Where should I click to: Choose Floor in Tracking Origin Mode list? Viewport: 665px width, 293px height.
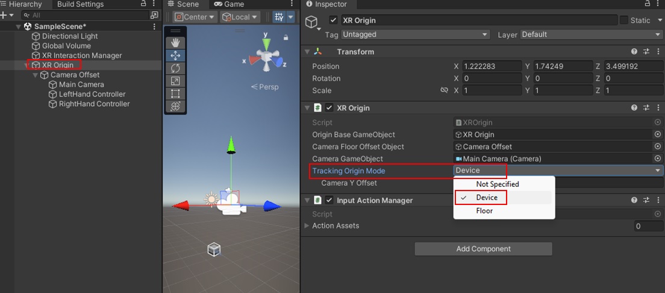coord(484,211)
